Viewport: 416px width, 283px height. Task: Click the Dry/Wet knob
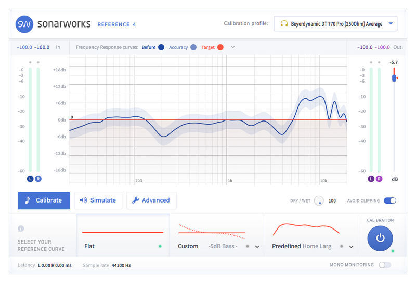319,201
